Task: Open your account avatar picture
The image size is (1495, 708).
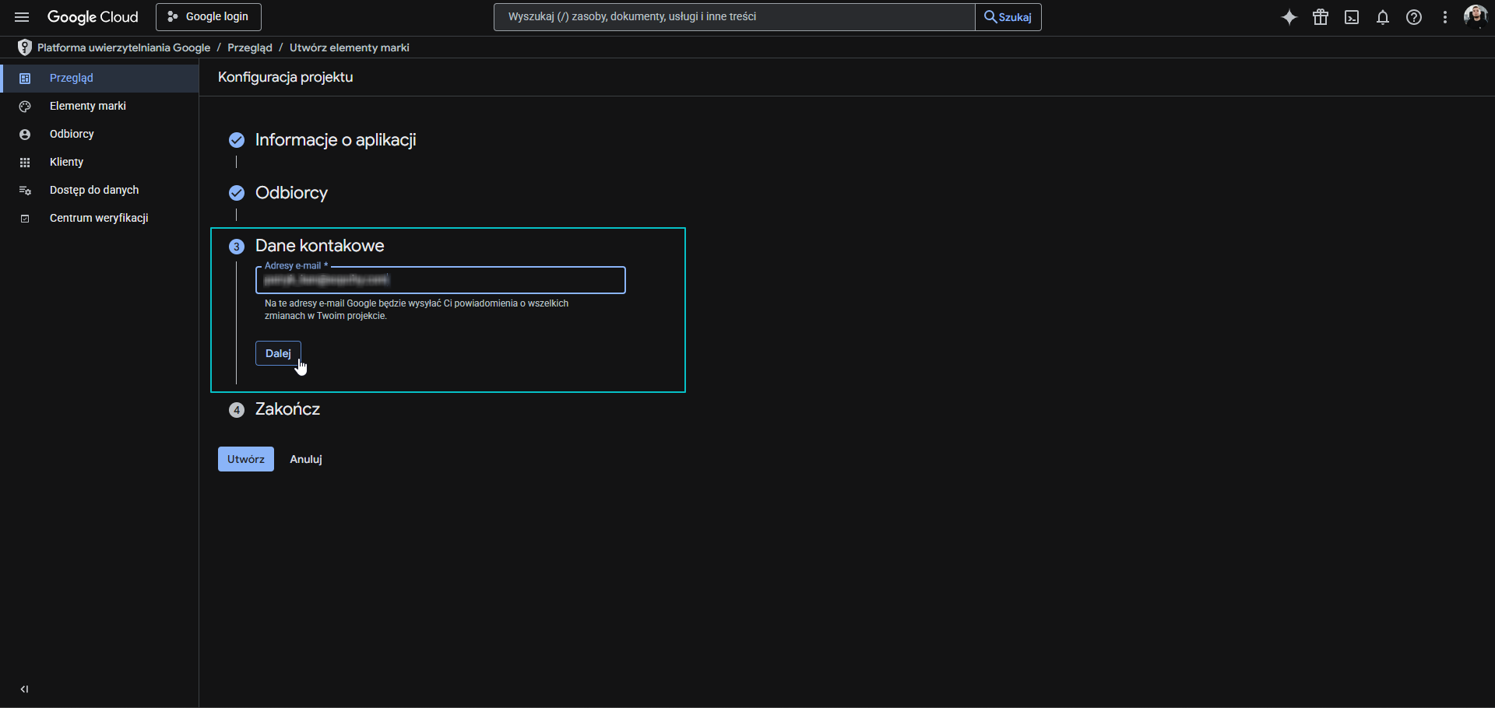Action: tap(1476, 16)
